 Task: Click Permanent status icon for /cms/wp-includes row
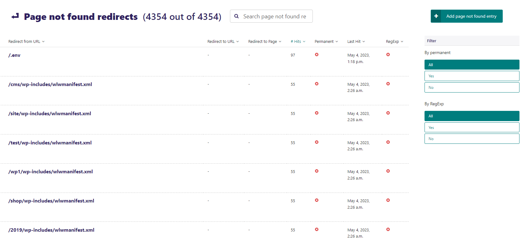[317, 84]
